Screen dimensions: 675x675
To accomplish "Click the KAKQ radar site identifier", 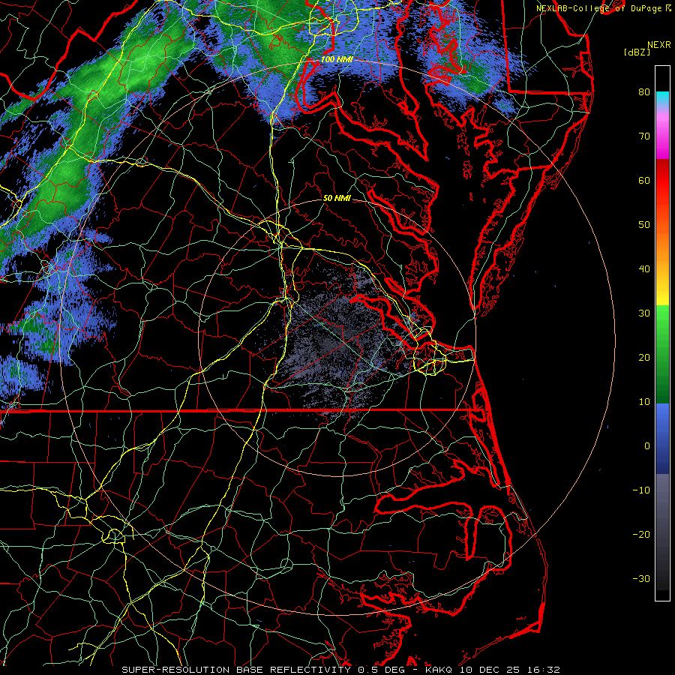I will point(440,670).
